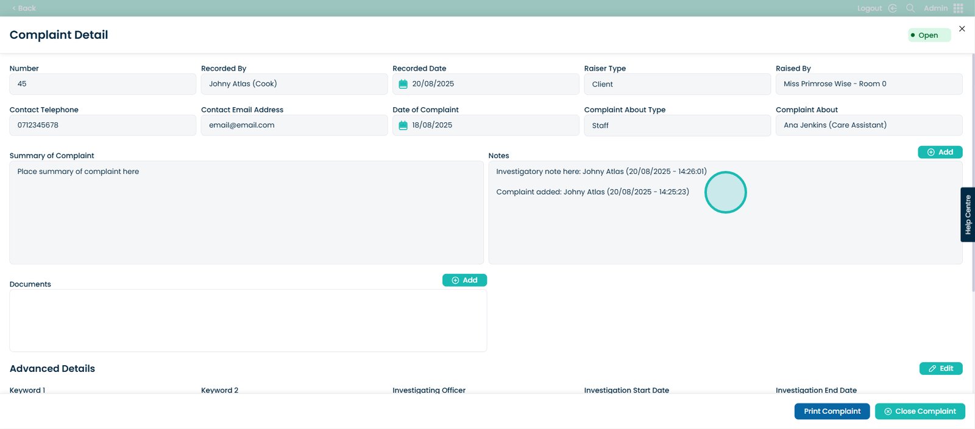The width and height of the screenshot is (975, 429).
Task: Open the Help Centre side tab
Action: click(x=968, y=214)
